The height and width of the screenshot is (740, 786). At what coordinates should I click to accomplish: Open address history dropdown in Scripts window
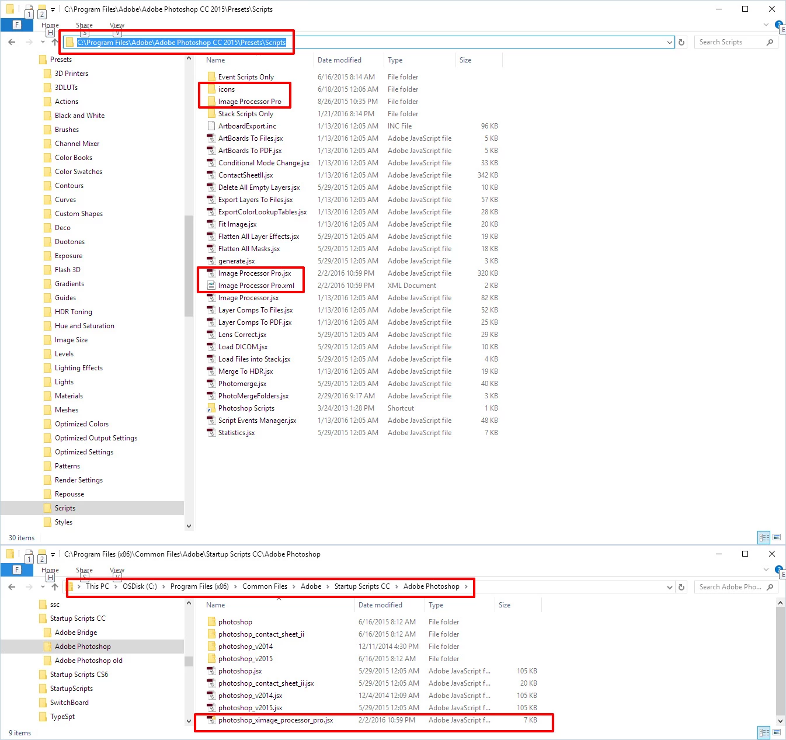click(670, 42)
